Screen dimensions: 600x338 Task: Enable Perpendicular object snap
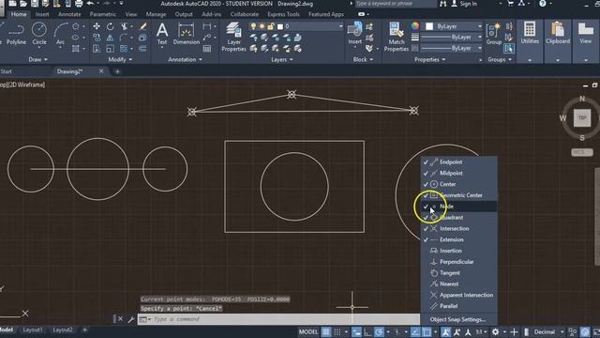tap(459, 262)
